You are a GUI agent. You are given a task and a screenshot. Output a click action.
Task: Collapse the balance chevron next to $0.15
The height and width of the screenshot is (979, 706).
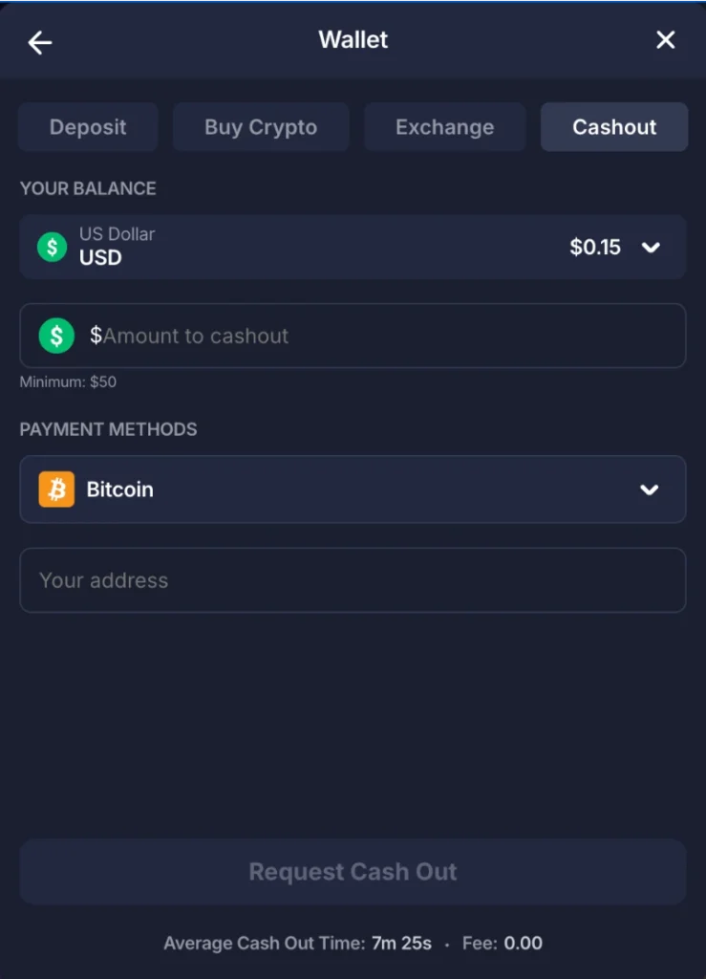tap(651, 247)
